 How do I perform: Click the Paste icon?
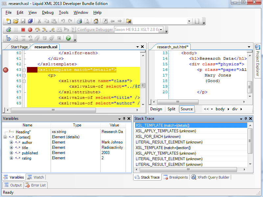(x=54, y=21)
